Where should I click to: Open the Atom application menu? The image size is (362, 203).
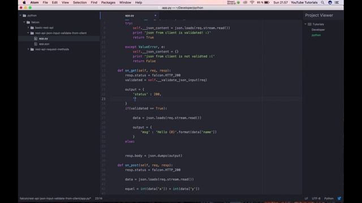tap(35, 2)
